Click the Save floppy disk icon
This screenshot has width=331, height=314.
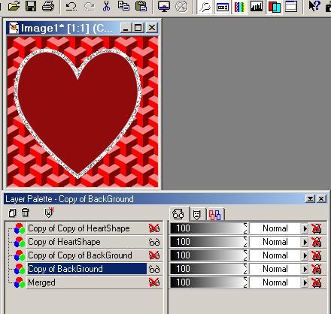(x=31, y=6)
